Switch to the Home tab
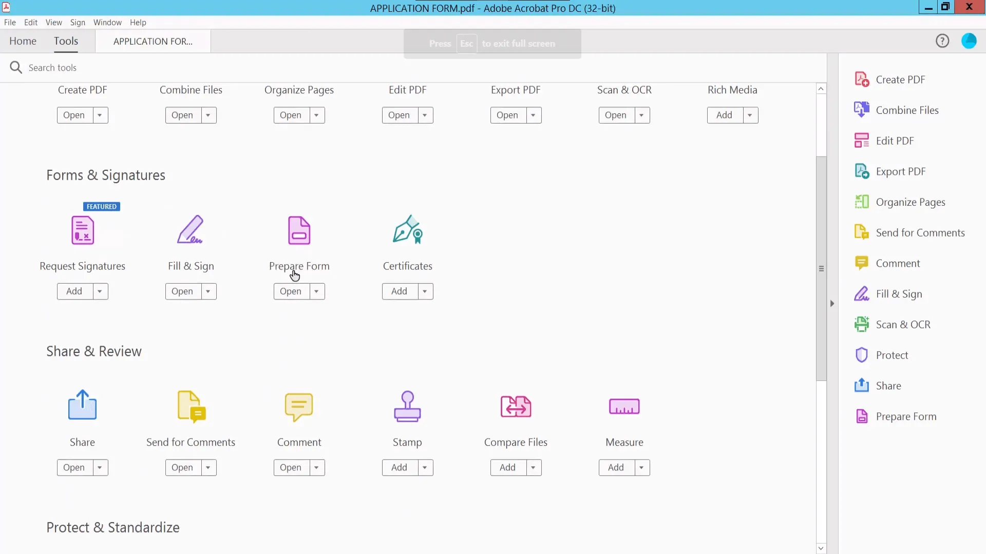This screenshot has height=554, width=986. coord(23,41)
